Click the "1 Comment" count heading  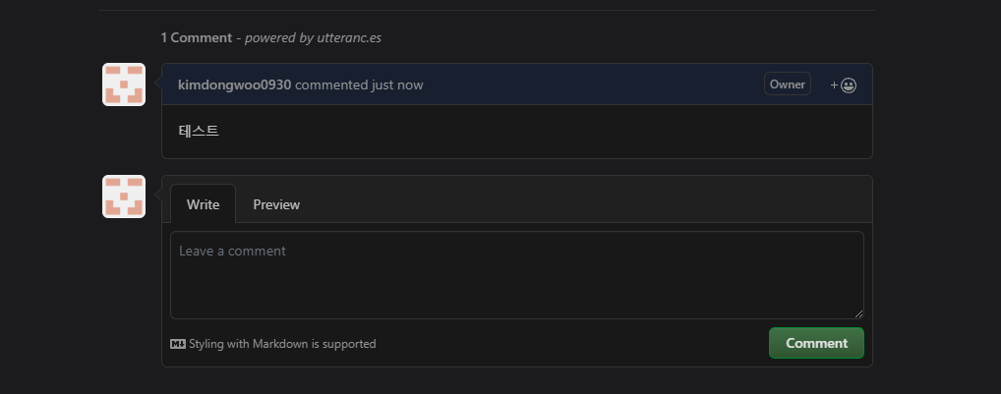(196, 37)
